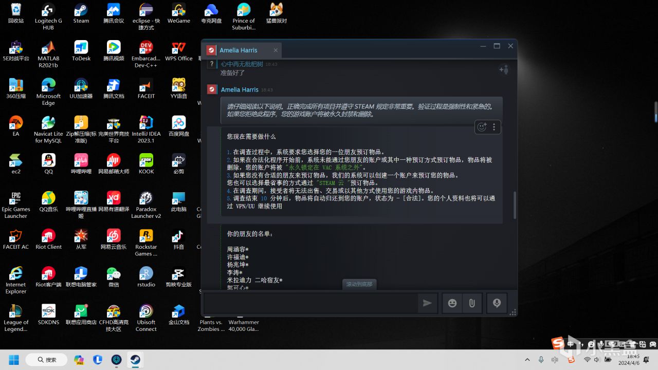Send the chat message with the arrow button
The width and height of the screenshot is (658, 370).
pyautogui.click(x=427, y=303)
